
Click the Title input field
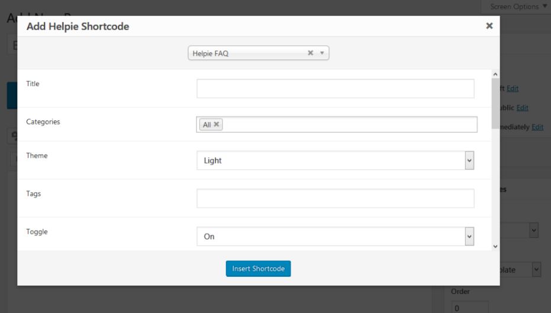tap(335, 88)
